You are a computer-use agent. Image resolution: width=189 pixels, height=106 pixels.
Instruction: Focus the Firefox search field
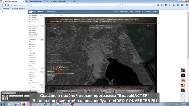pyautogui.click(x=139, y=5)
